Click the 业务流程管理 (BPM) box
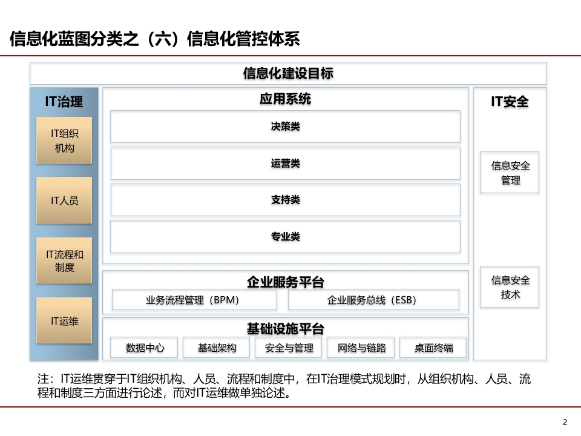 click(x=194, y=300)
